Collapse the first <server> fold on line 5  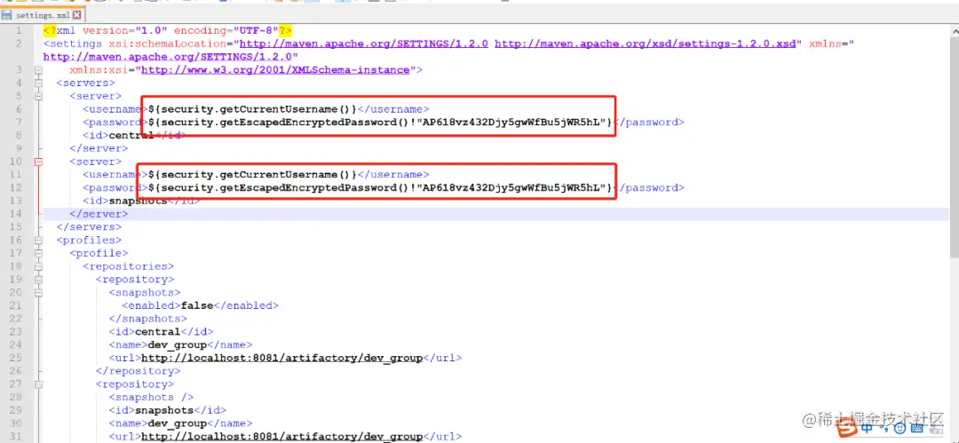pos(38,96)
